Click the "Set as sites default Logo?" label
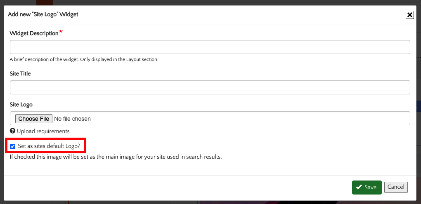Image resolution: width=421 pixels, height=204 pixels. click(49, 146)
